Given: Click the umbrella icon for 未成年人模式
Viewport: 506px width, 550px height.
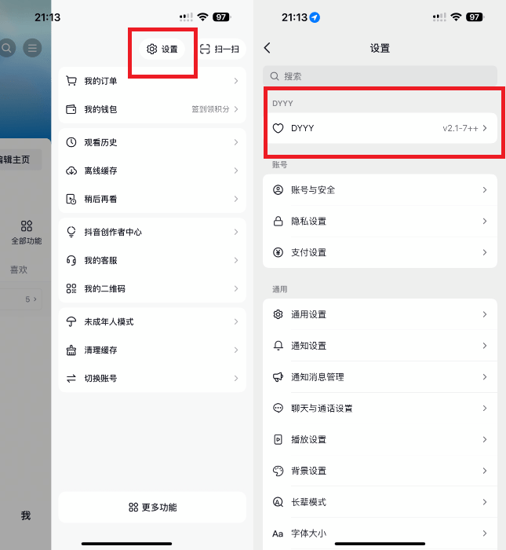Looking at the screenshot, I should 71,321.
